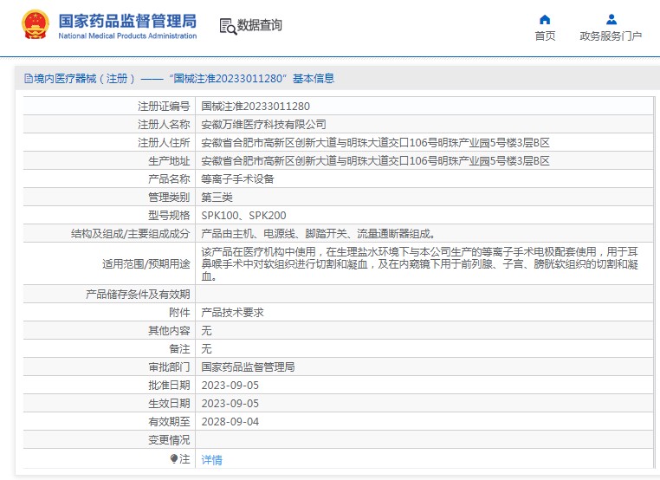Click the bullet icon beside 注 label
Image resolution: width=660 pixels, height=480 pixels.
coord(173,458)
